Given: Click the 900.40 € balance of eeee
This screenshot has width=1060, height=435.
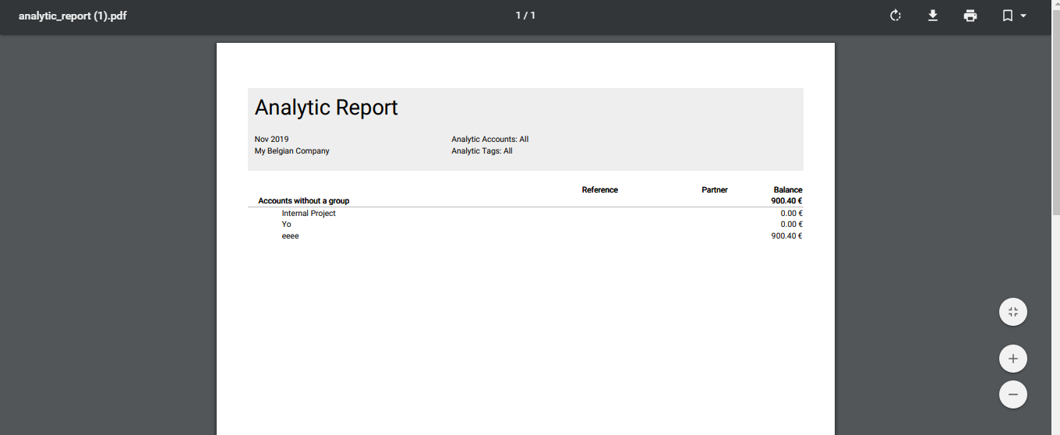Looking at the screenshot, I should [x=787, y=236].
